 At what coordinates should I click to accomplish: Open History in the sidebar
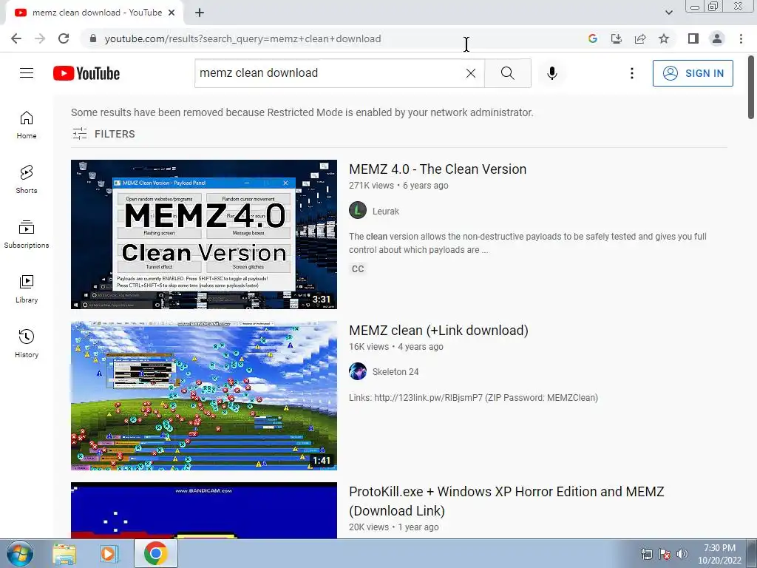pos(27,343)
